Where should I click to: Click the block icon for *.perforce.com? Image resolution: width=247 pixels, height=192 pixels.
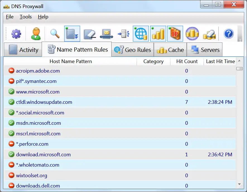(11, 144)
